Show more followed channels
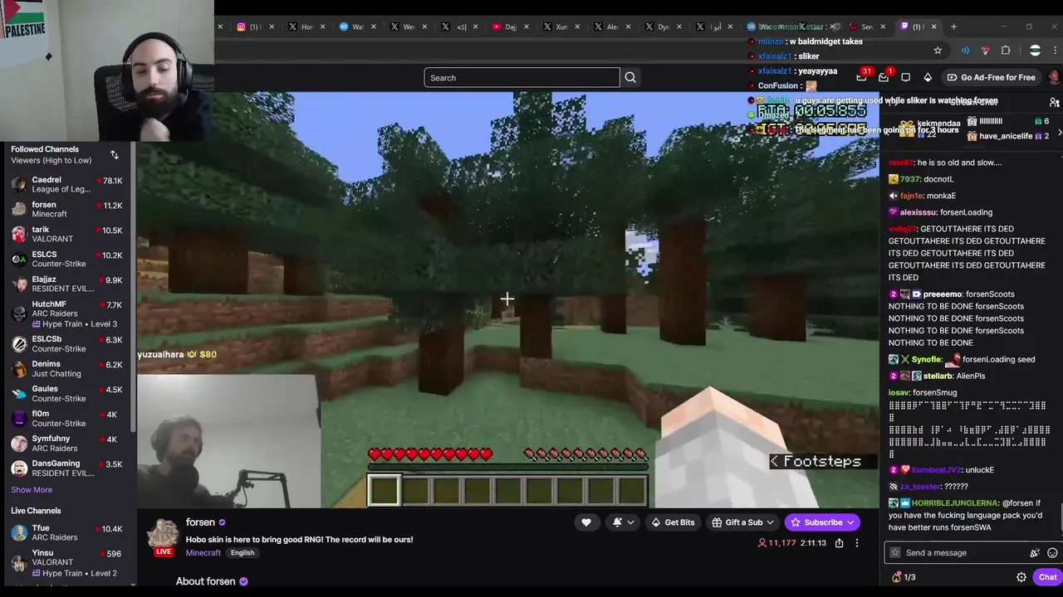This screenshot has height=597, width=1063. (32, 490)
